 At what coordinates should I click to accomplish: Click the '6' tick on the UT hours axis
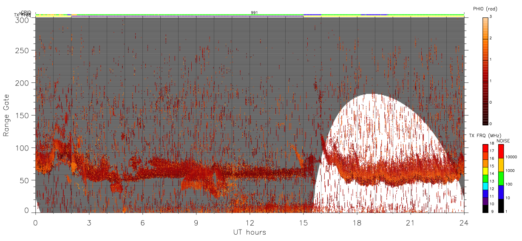pos(143,222)
